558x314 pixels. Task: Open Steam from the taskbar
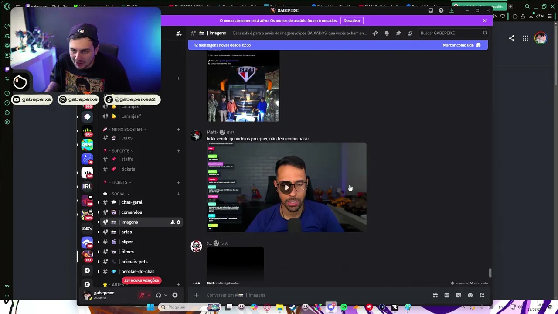point(292,307)
